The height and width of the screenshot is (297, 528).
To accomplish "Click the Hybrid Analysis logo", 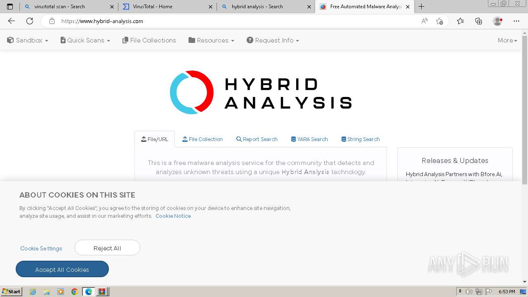I will point(261,92).
